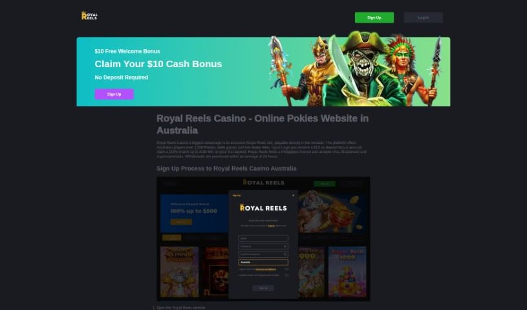This screenshot has width=527, height=310.
Task: Select the highlighted yellow category tab
Action: [x=172, y=238]
